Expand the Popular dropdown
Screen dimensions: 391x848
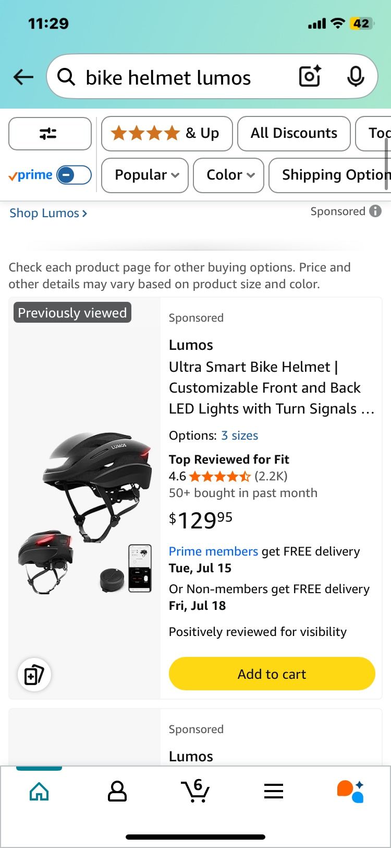(145, 175)
